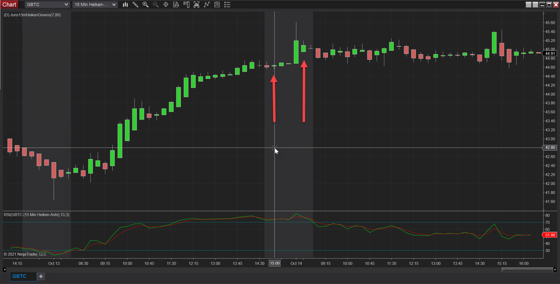Image resolution: width=560 pixels, height=284 pixels.
Task: Click the horizontal scrollbar thumb
Action: tap(527, 270)
